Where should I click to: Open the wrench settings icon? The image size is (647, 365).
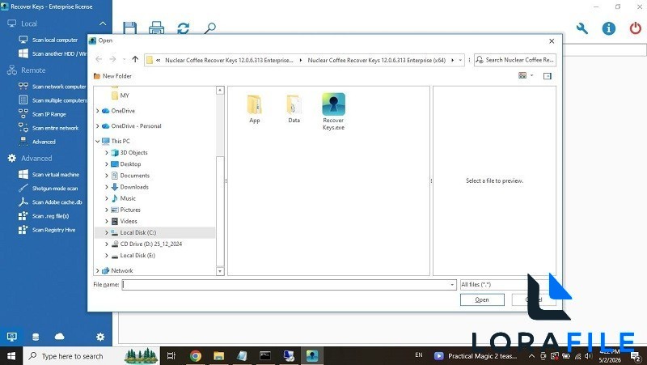click(581, 28)
